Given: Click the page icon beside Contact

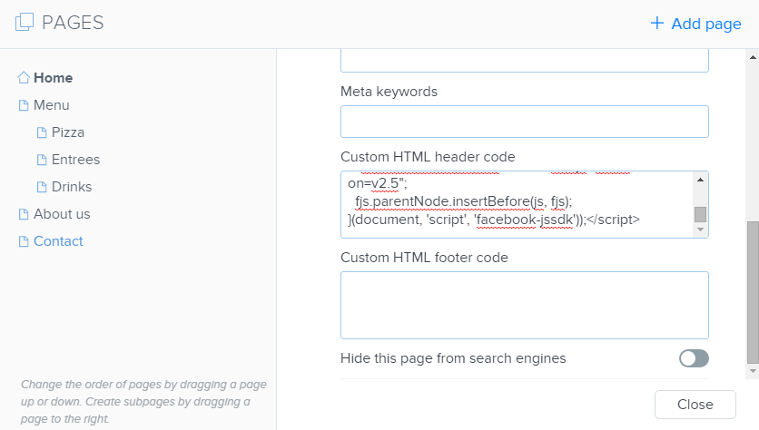Looking at the screenshot, I should click(x=24, y=241).
